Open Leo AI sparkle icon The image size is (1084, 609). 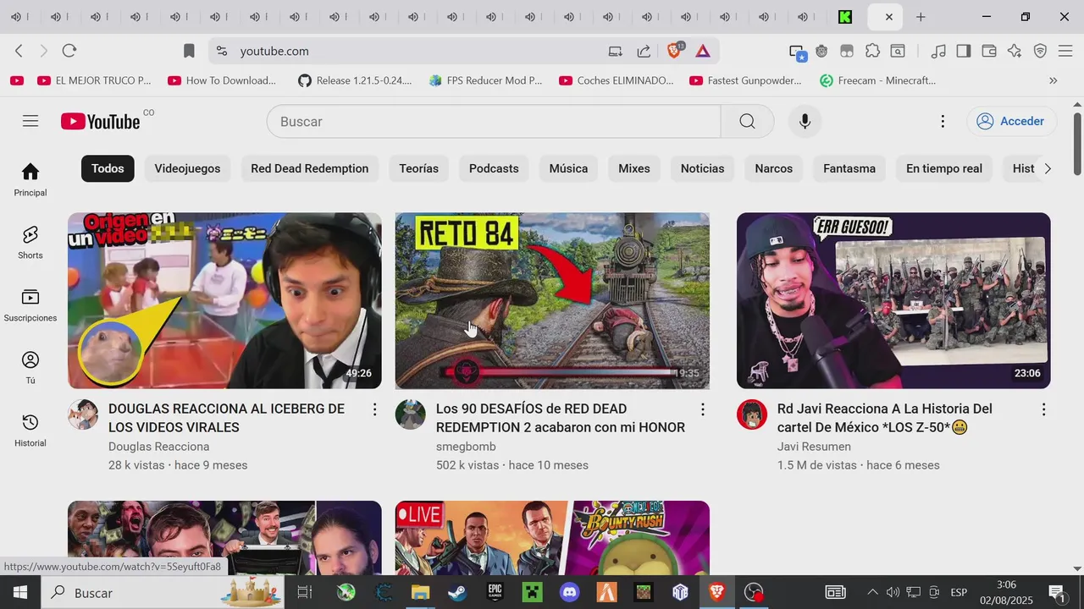1015,51
